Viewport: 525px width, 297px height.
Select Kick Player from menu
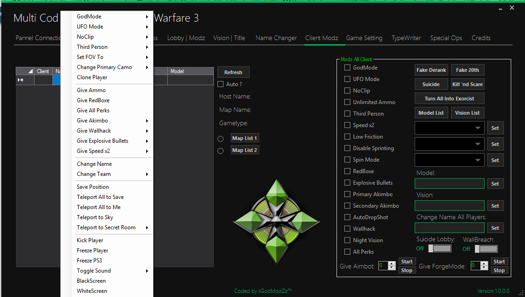coord(112,240)
